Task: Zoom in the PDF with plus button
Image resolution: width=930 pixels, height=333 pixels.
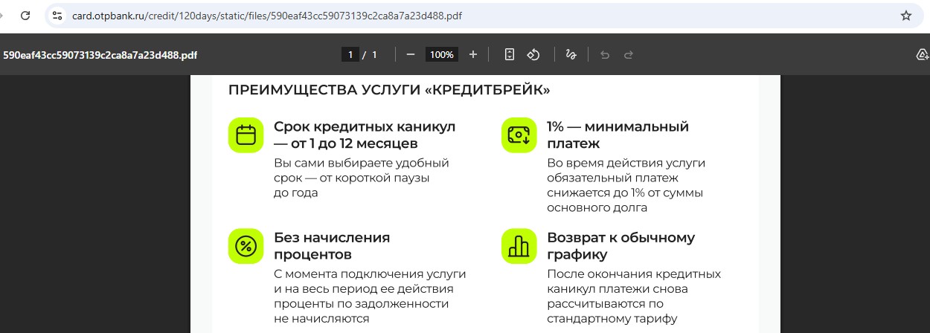Action: click(x=473, y=55)
